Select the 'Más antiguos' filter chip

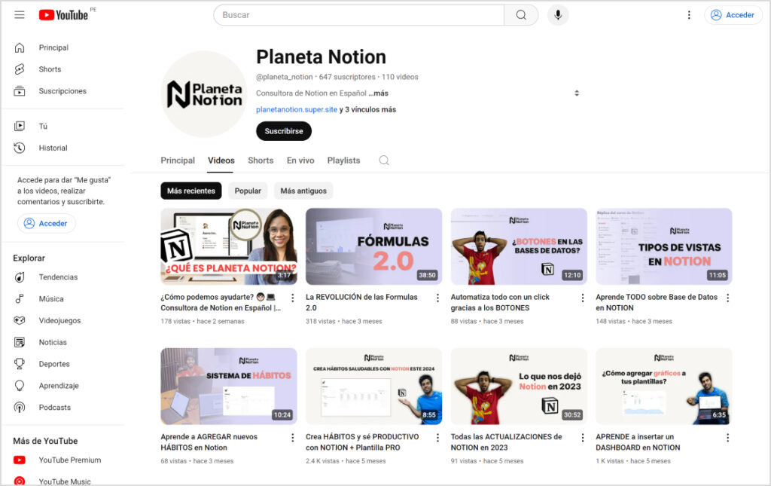pyautogui.click(x=303, y=191)
